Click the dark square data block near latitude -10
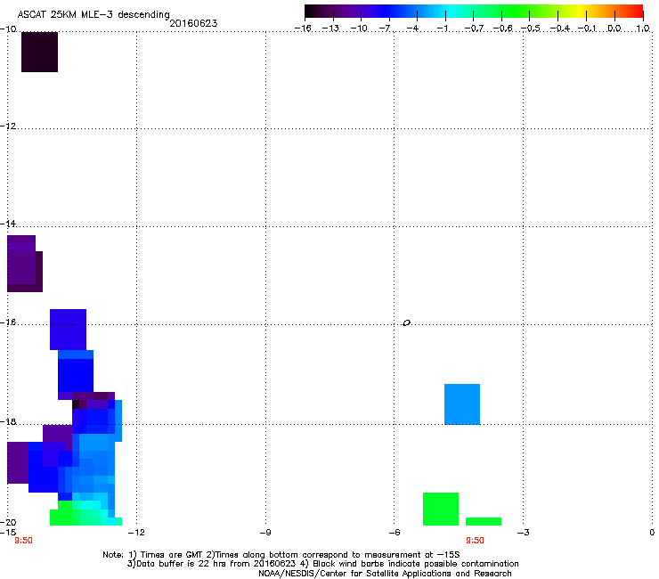The width and height of the screenshot is (659, 579). pos(39,52)
